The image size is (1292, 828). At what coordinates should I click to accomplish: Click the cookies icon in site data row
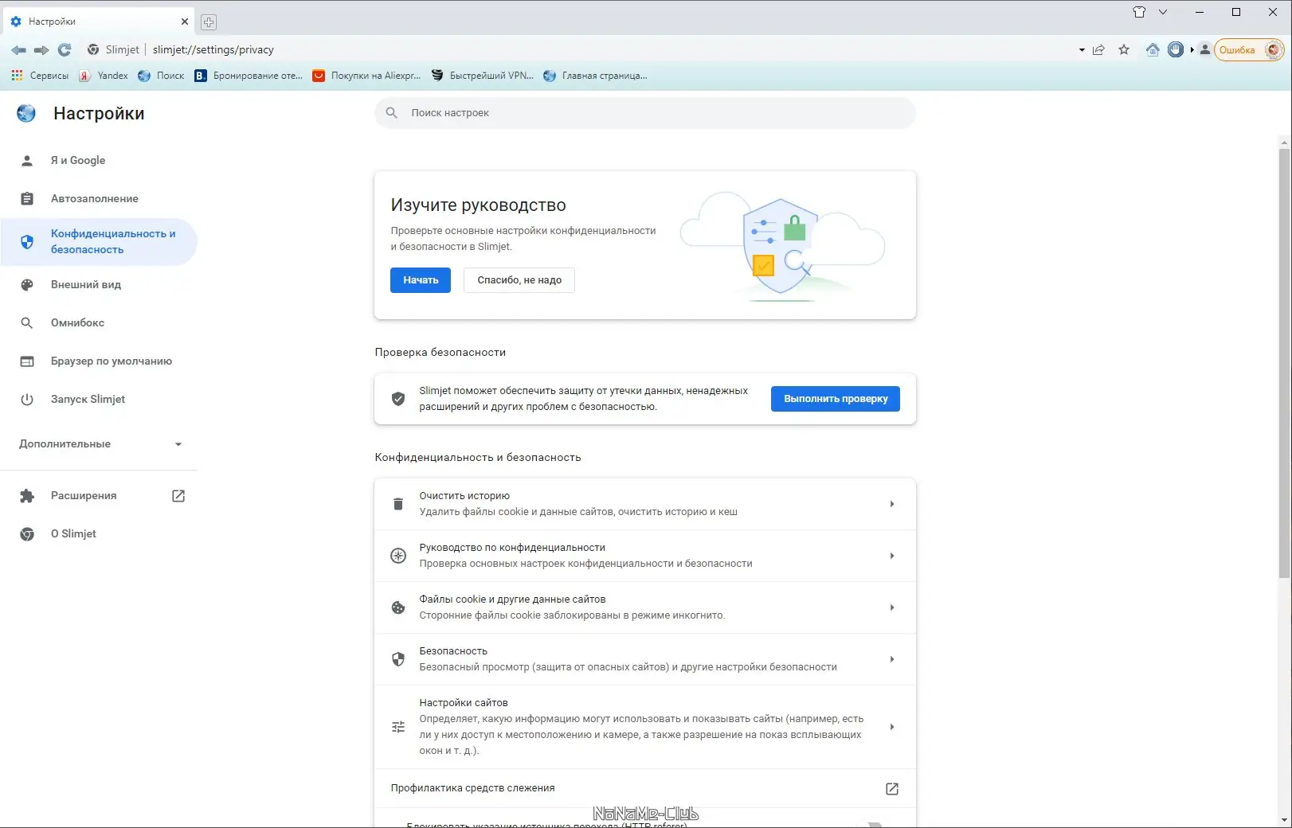[x=399, y=607]
